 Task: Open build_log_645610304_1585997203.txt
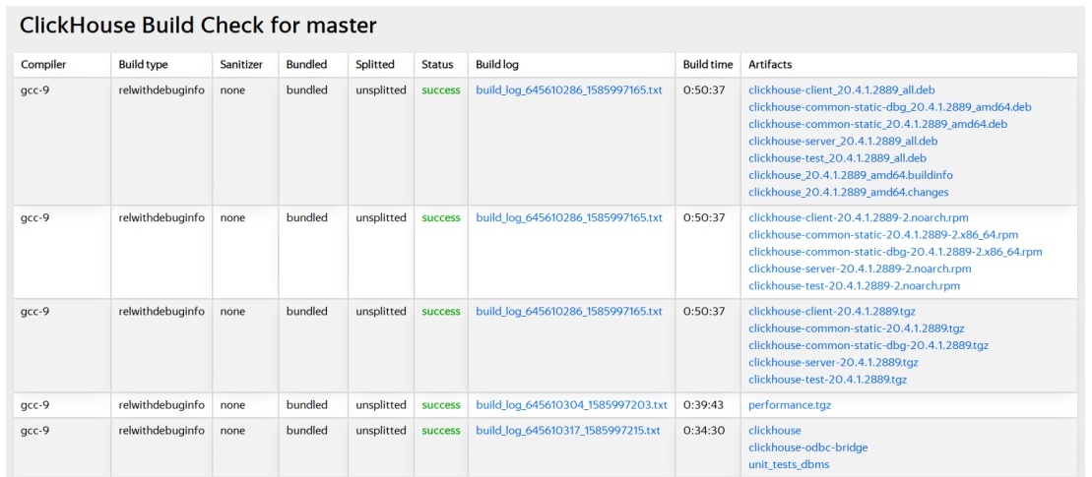pos(572,404)
